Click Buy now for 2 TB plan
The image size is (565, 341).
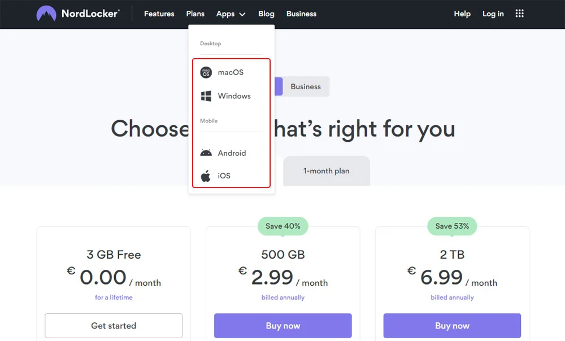452,326
